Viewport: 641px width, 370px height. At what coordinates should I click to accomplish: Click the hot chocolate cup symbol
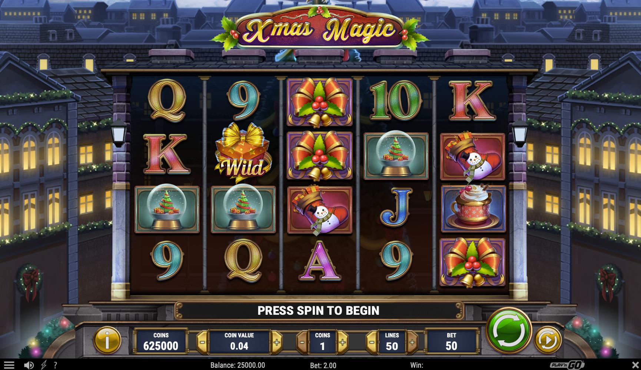473,209
